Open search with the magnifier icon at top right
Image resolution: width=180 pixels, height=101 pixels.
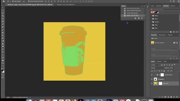pyautogui.click(x=171, y=1)
